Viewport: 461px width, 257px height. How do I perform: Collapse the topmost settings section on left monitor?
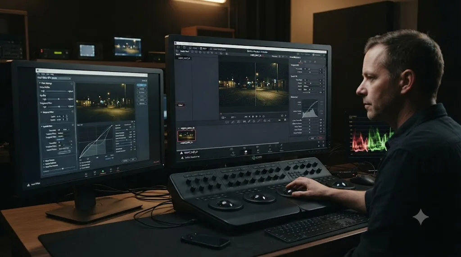point(40,83)
